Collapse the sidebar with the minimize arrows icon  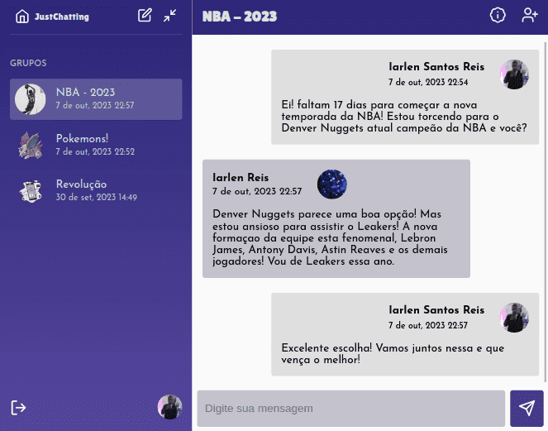pyautogui.click(x=169, y=16)
